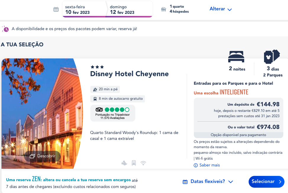Click the 8 min de autocarro gratuito tag

(x=118, y=99)
